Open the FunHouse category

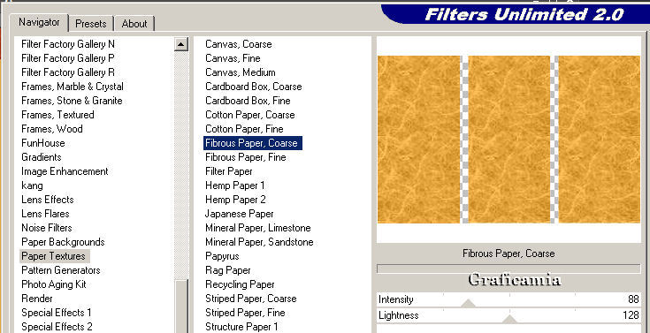[x=43, y=142]
